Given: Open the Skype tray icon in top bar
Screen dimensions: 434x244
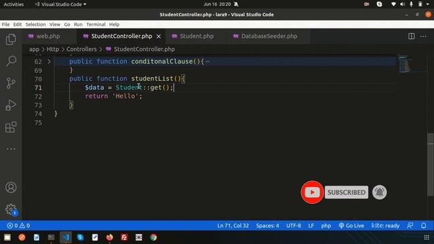Looking at the screenshot, I should coord(379,4).
